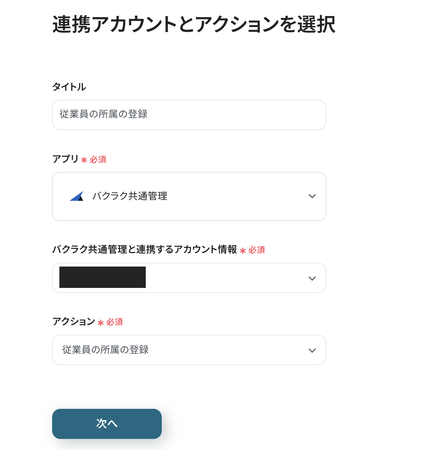The width and height of the screenshot is (443, 450).
Task: Open the account information dropdown arrow
Action: (x=312, y=278)
